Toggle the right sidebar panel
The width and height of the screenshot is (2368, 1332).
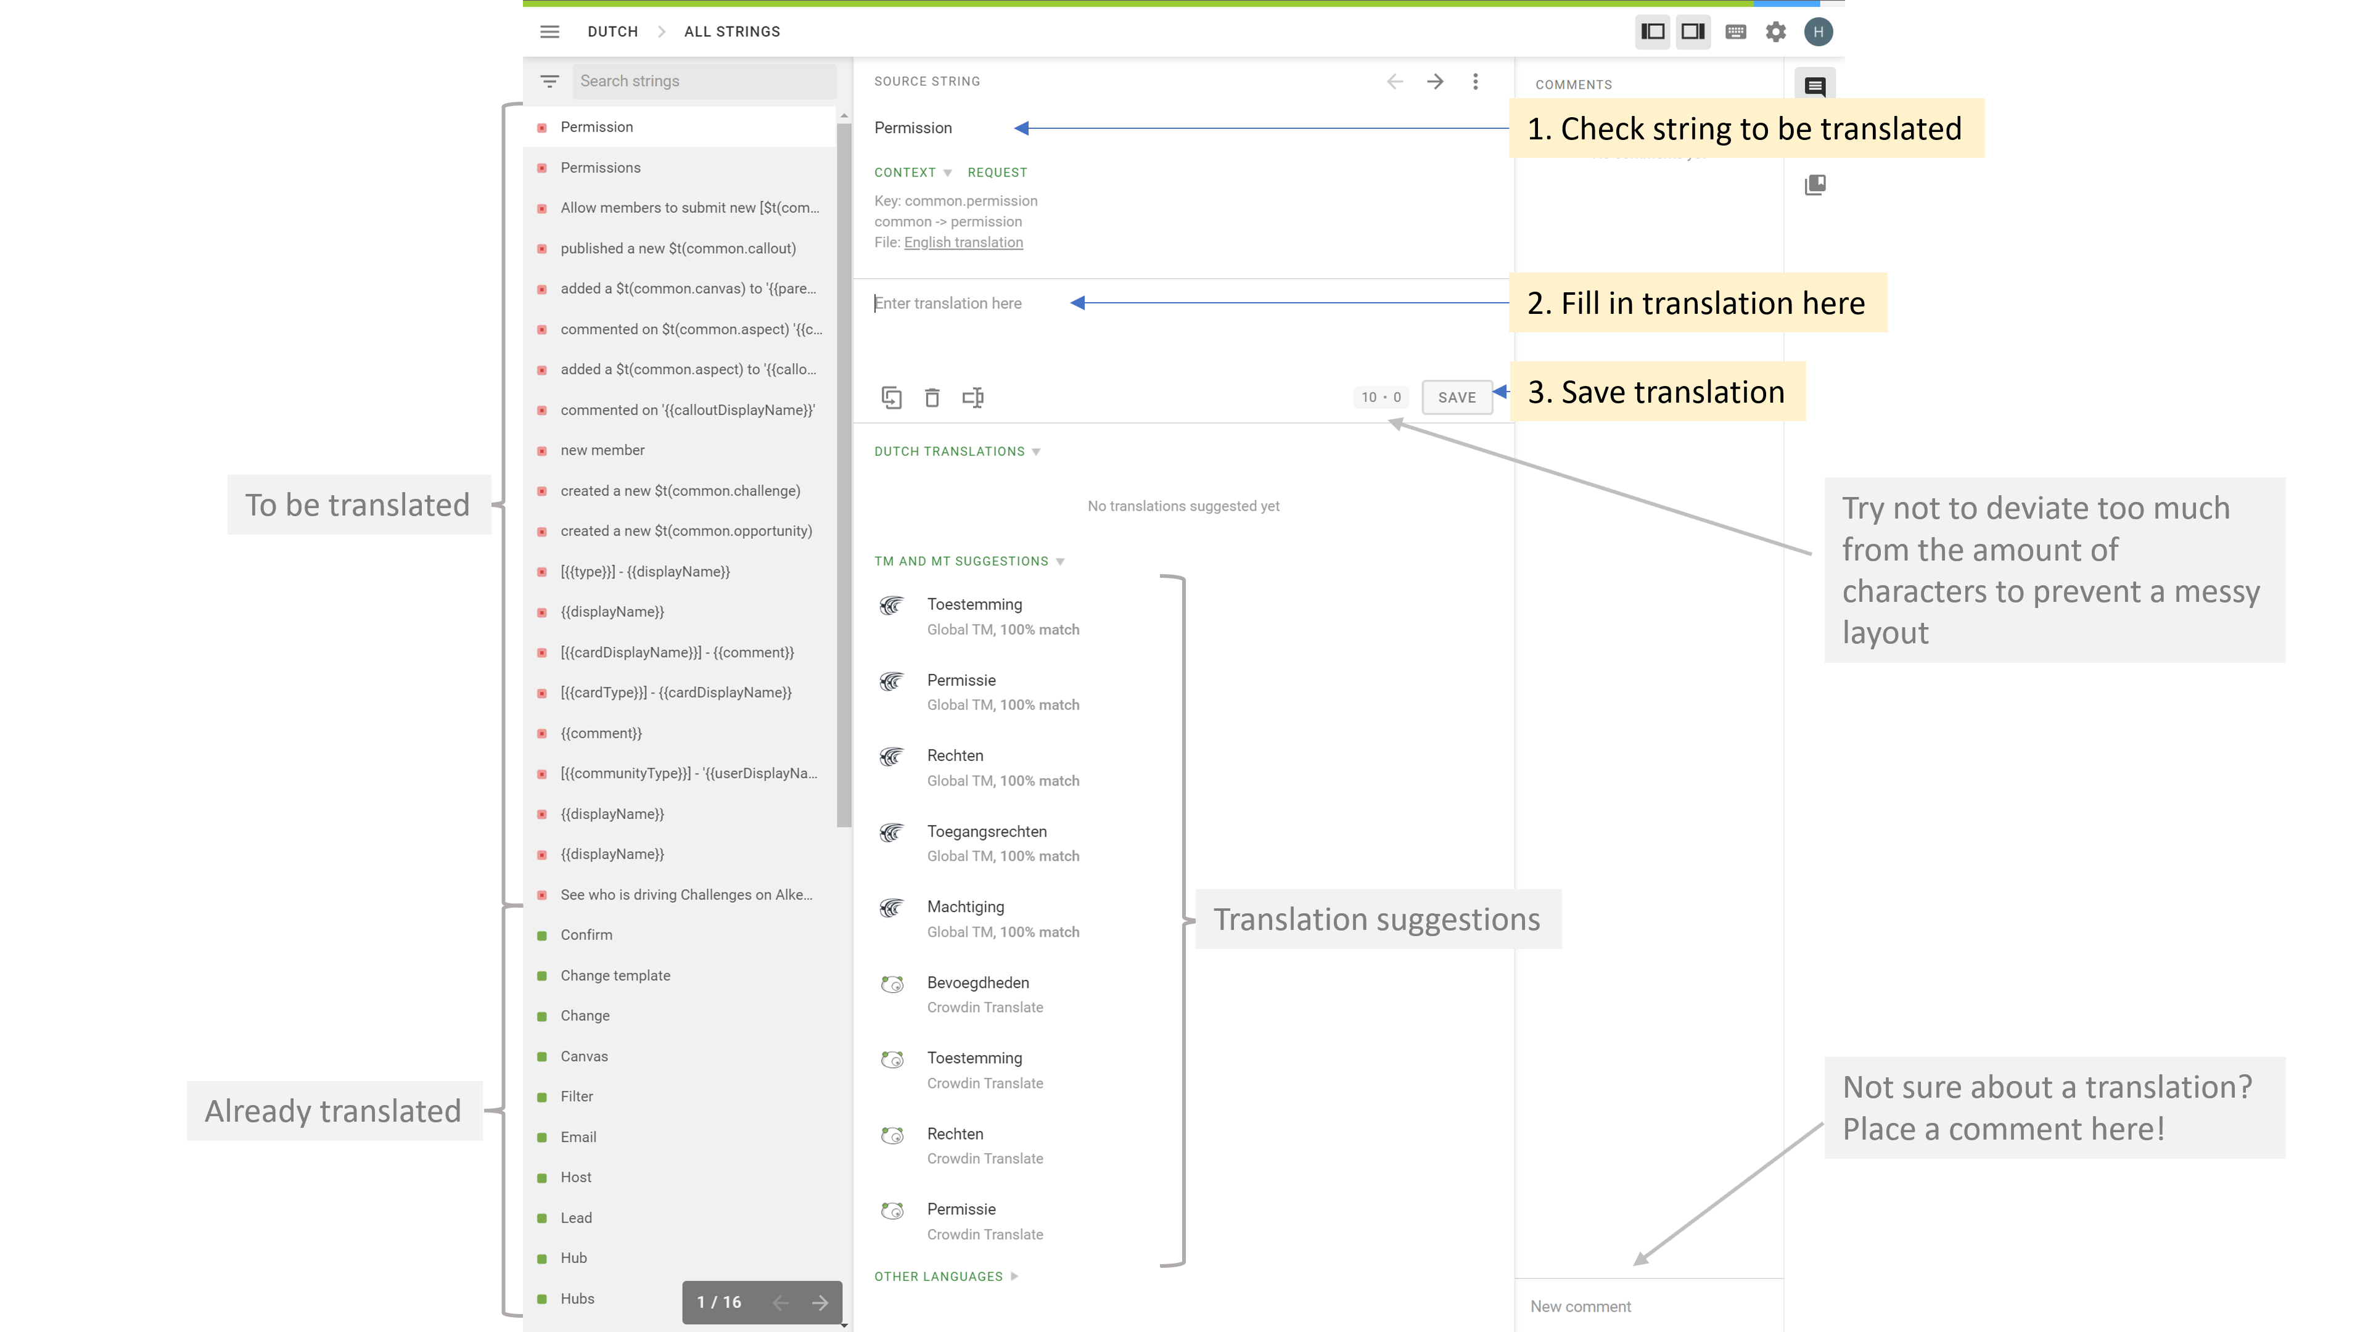[x=1692, y=31]
